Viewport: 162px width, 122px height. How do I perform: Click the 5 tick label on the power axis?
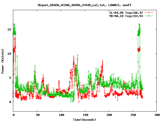[10, 78]
